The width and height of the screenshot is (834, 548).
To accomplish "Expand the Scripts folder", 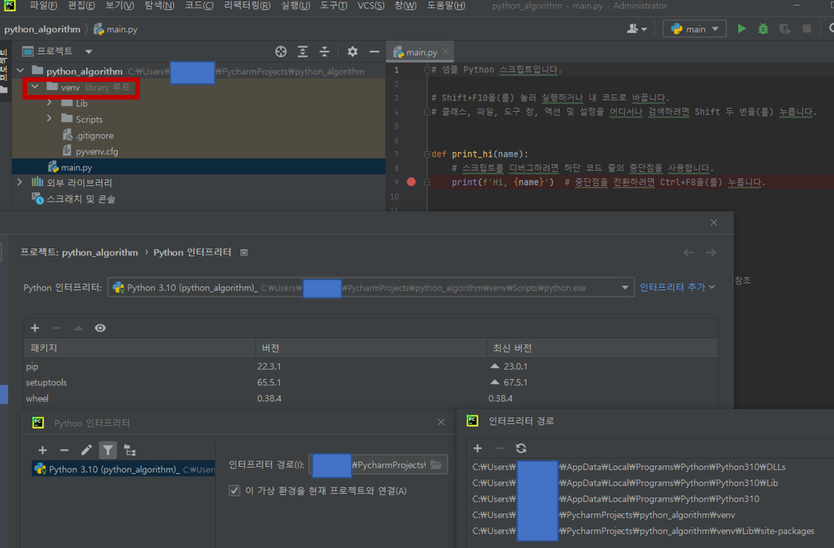I will point(49,118).
